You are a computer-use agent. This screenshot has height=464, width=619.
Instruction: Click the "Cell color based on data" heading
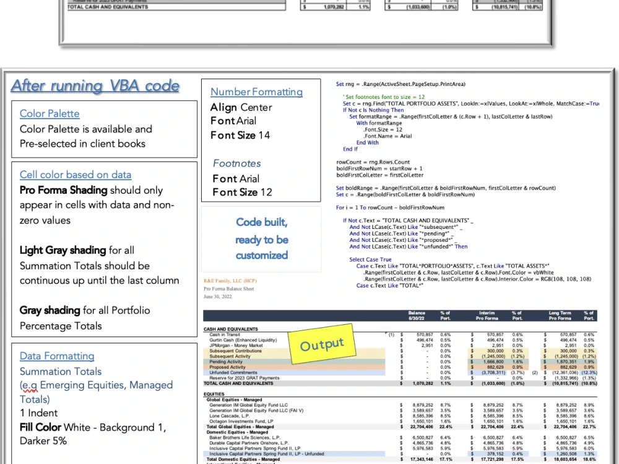pos(76,175)
